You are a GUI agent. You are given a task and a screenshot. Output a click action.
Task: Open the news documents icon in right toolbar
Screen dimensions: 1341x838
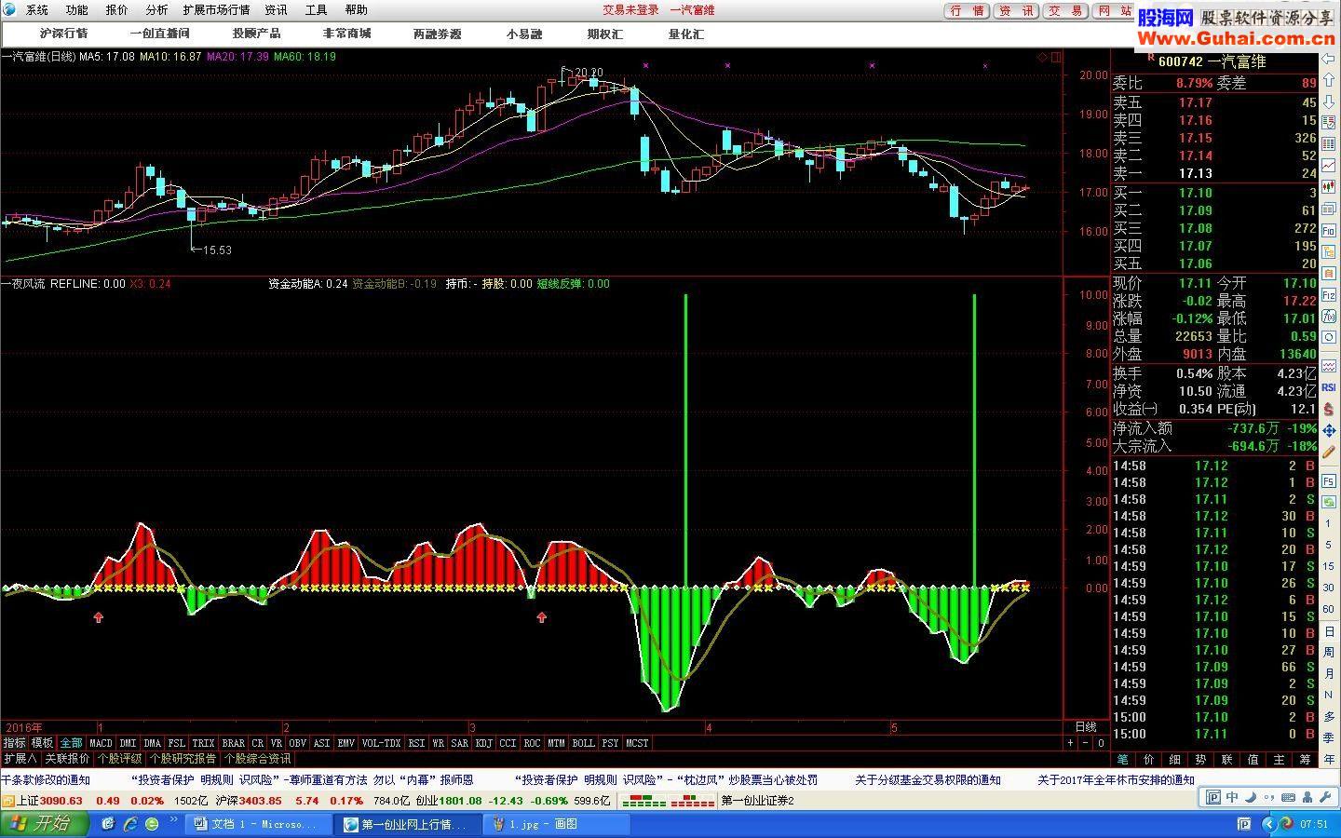coord(1329,208)
